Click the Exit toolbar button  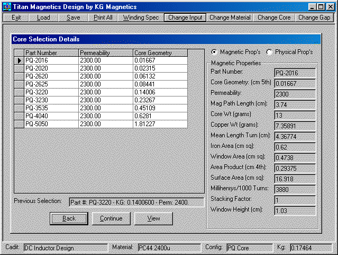tap(16, 17)
